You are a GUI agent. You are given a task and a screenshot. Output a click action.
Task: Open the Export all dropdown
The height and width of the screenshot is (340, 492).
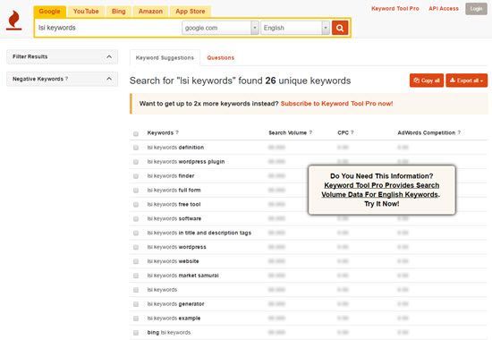[467, 81]
